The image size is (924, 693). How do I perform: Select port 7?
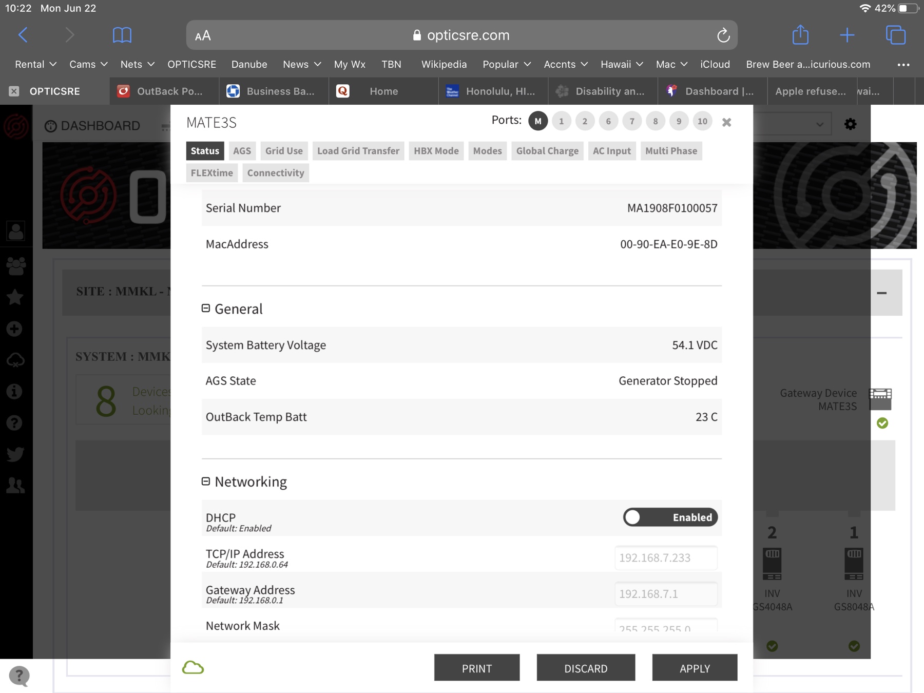pyautogui.click(x=632, y=121)
